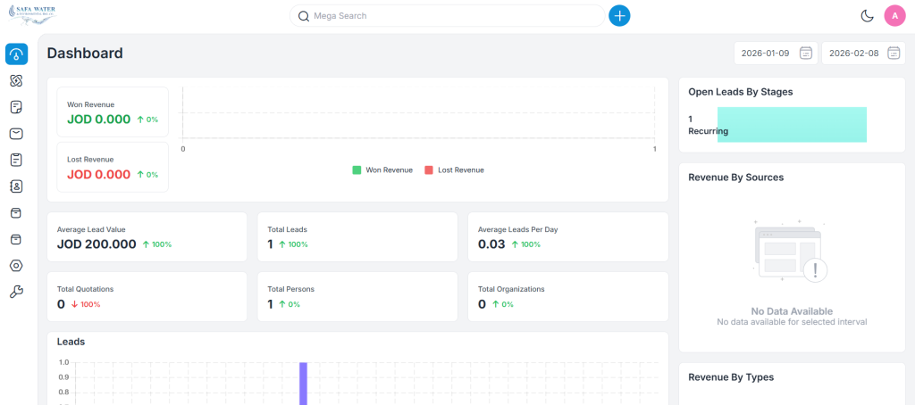Open the start date picker 2026-01-09

(x=775, y=54)
